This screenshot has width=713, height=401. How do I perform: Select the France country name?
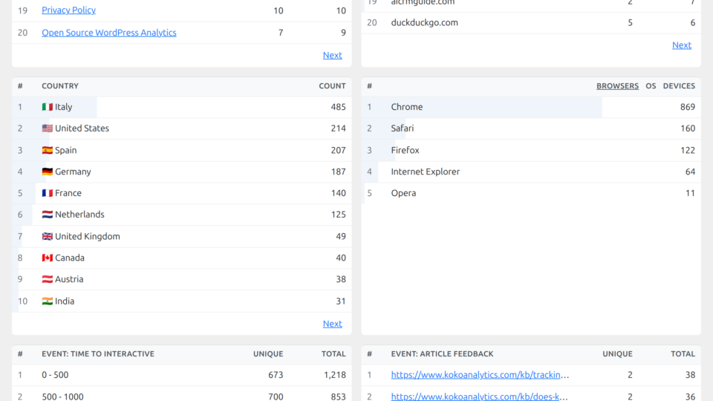point(68,193)
